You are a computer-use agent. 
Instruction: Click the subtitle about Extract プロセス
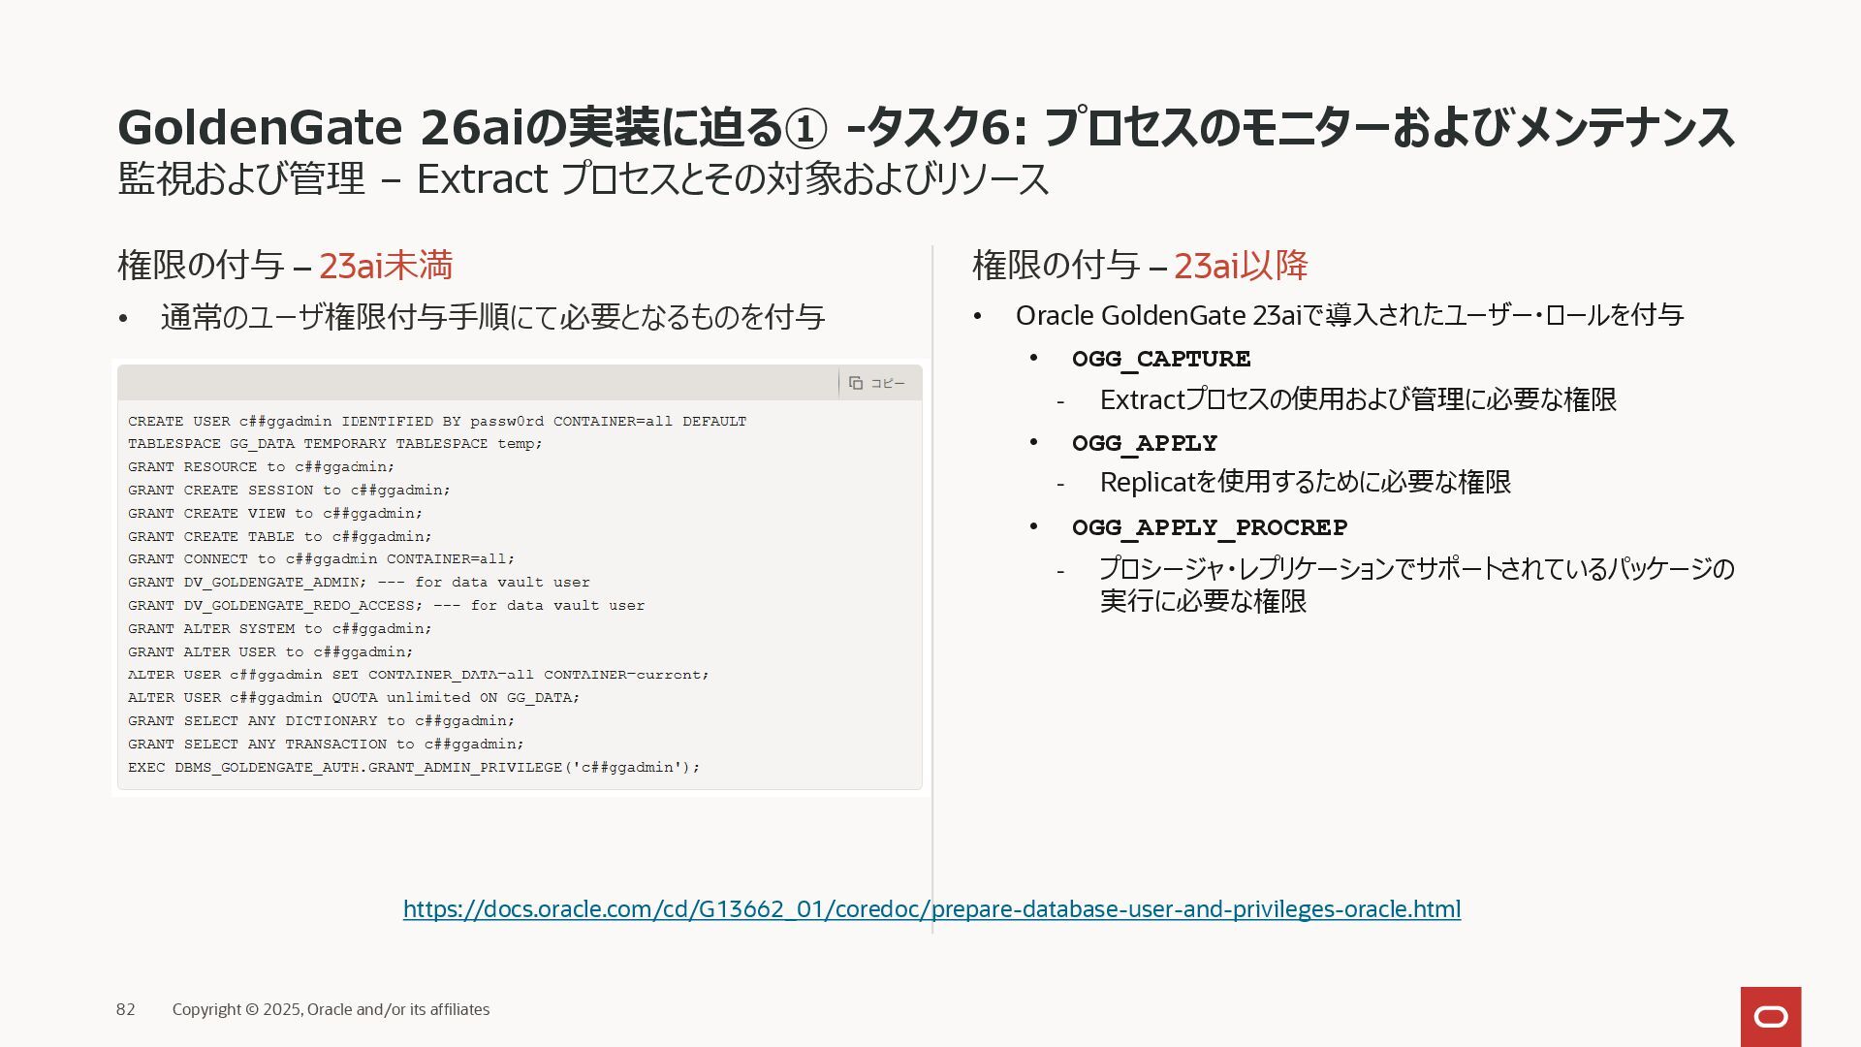tap(583, 179)
